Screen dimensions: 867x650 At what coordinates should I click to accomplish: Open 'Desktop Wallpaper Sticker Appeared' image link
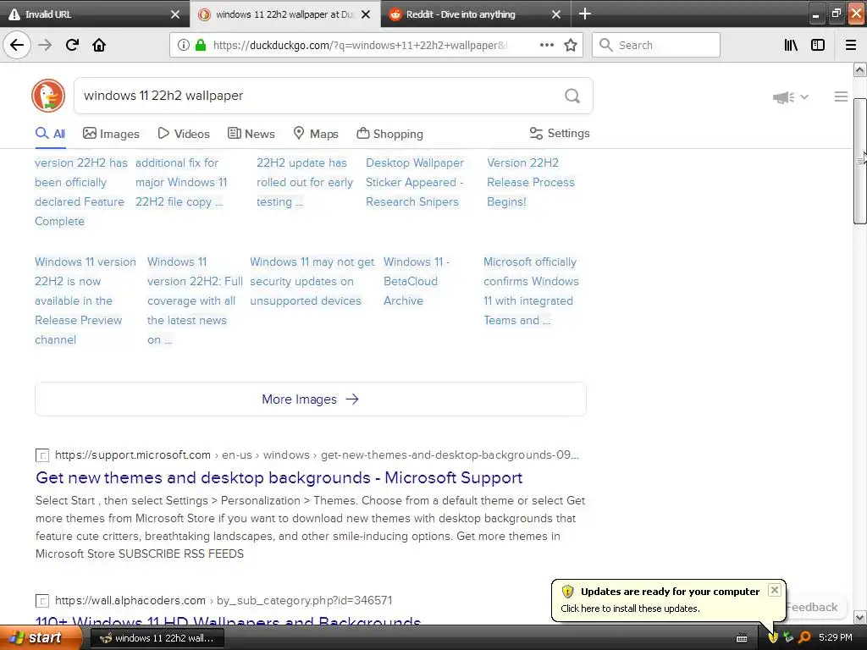click(x=415, y=183)
